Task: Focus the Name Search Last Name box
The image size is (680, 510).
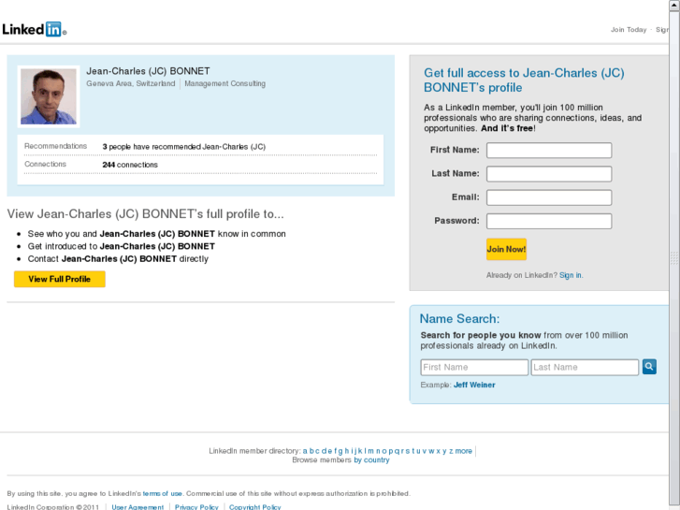Action: tap(585, 367)
